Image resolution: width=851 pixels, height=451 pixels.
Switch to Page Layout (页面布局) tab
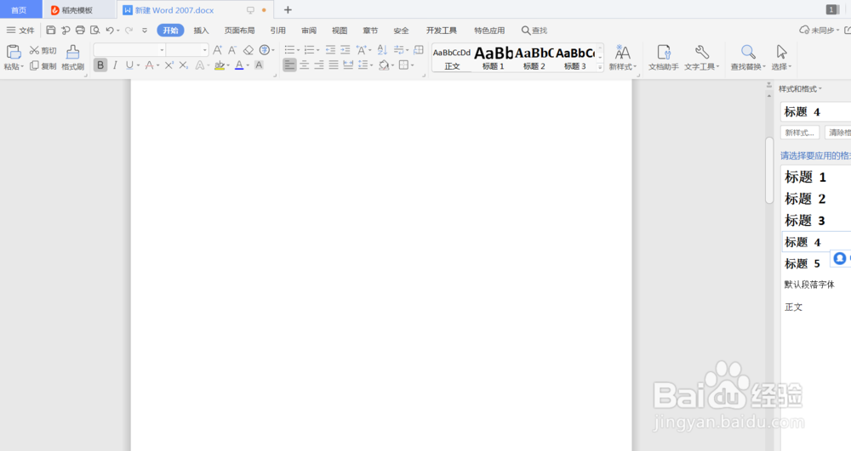(239, 31)
